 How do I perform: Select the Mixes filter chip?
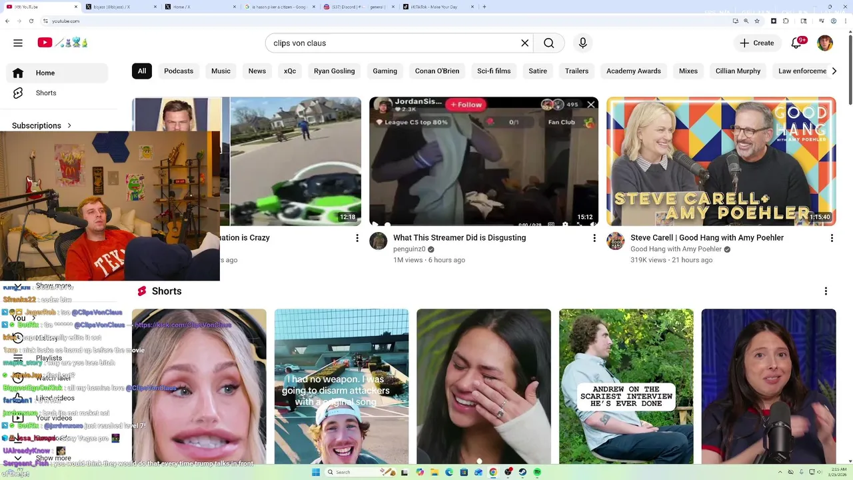(x=688, y=71)
